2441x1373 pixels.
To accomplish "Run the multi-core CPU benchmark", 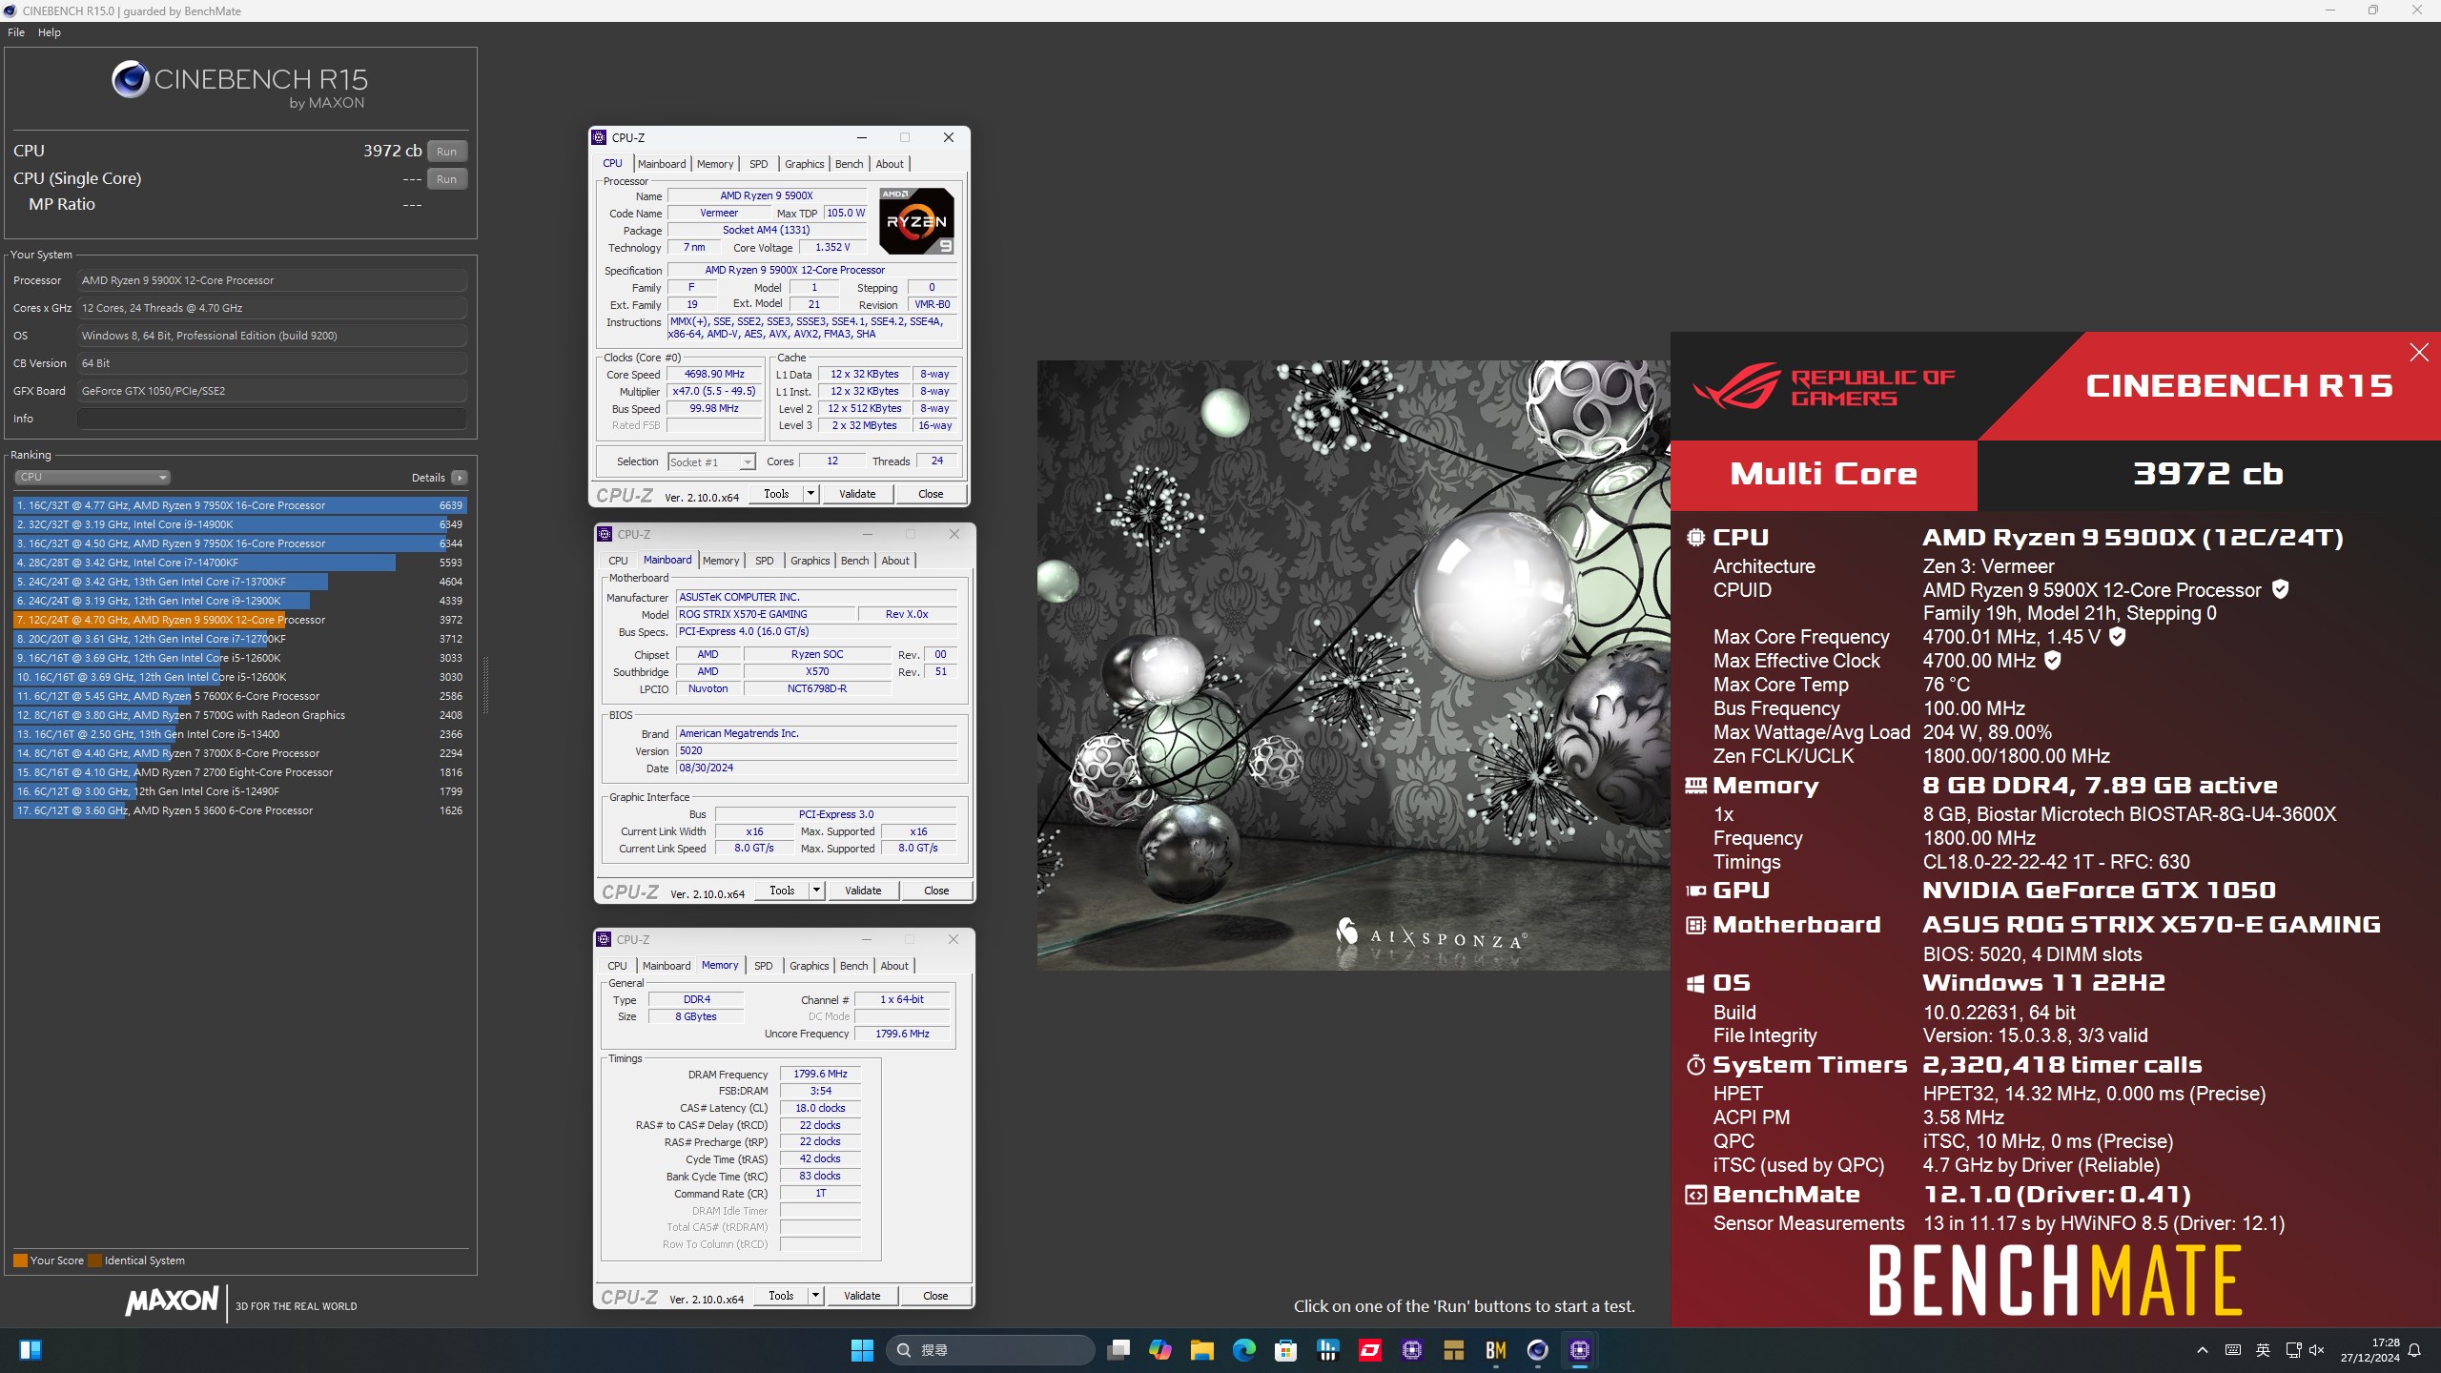I will 446,152.
